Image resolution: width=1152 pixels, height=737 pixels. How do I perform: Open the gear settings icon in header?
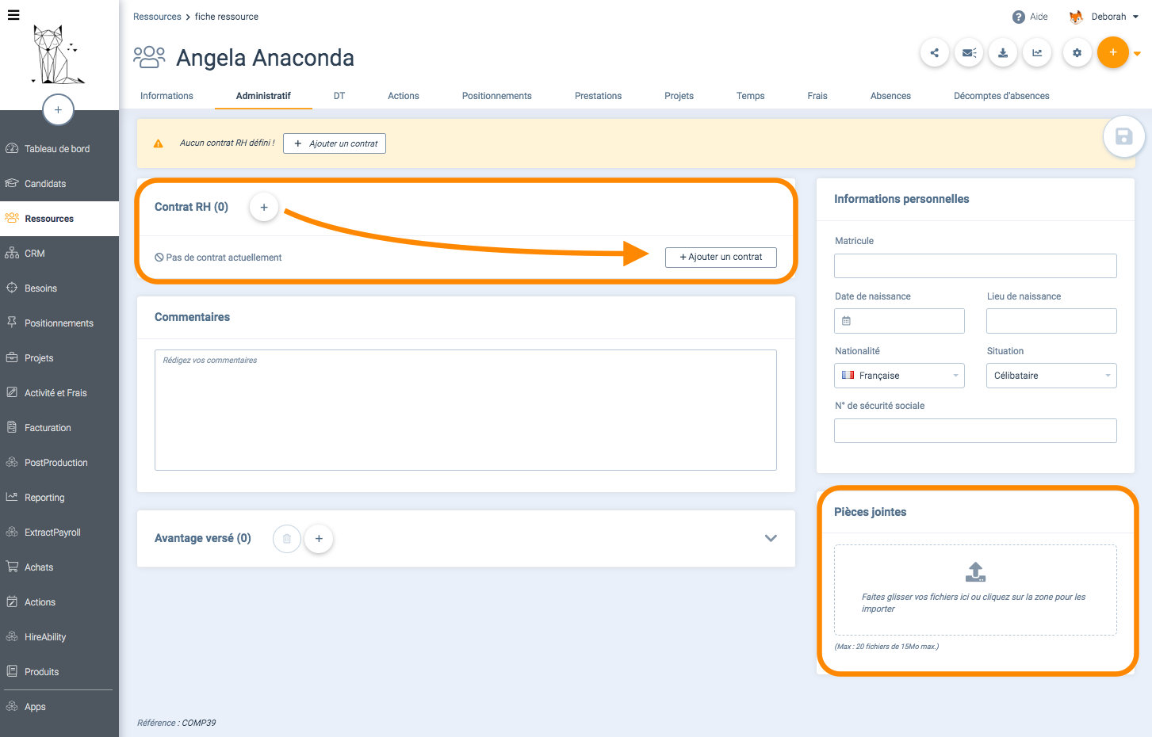1077,53
